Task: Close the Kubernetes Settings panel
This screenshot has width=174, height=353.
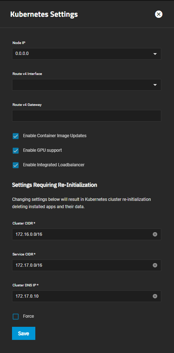Action: pos(159,14)
